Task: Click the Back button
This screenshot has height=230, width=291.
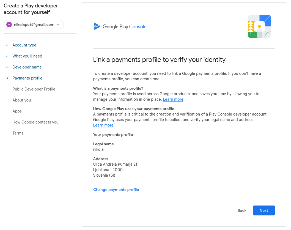Action: [242, 210]
